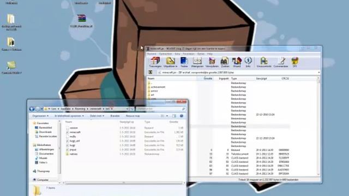Click the refresh button beside Explorer address bar

(132, 109)
